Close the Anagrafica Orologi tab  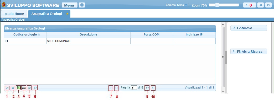tap(67, 14)
